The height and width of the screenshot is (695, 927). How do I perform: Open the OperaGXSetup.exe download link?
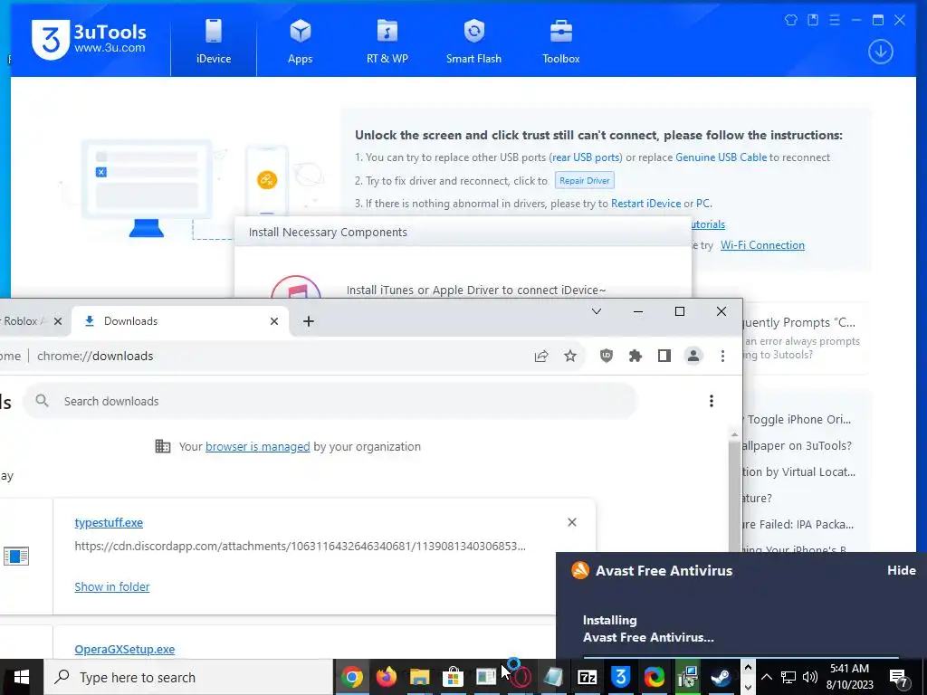coord(125,650)
